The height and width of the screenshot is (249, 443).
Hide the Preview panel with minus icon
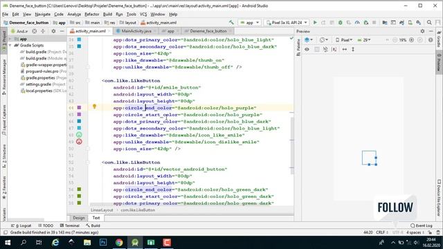pyautogui.click(x=431, y=31)
